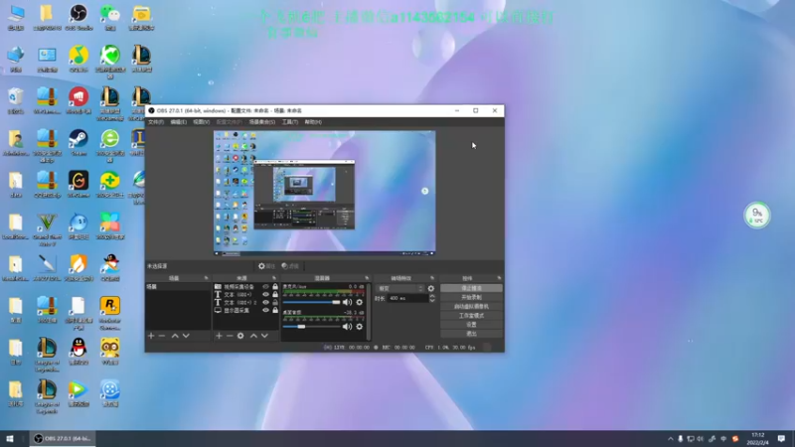Screen dimensions: 795x447
Task: Toggle visibility of text (GDI+) 2 source
Action: coord(265,303)
